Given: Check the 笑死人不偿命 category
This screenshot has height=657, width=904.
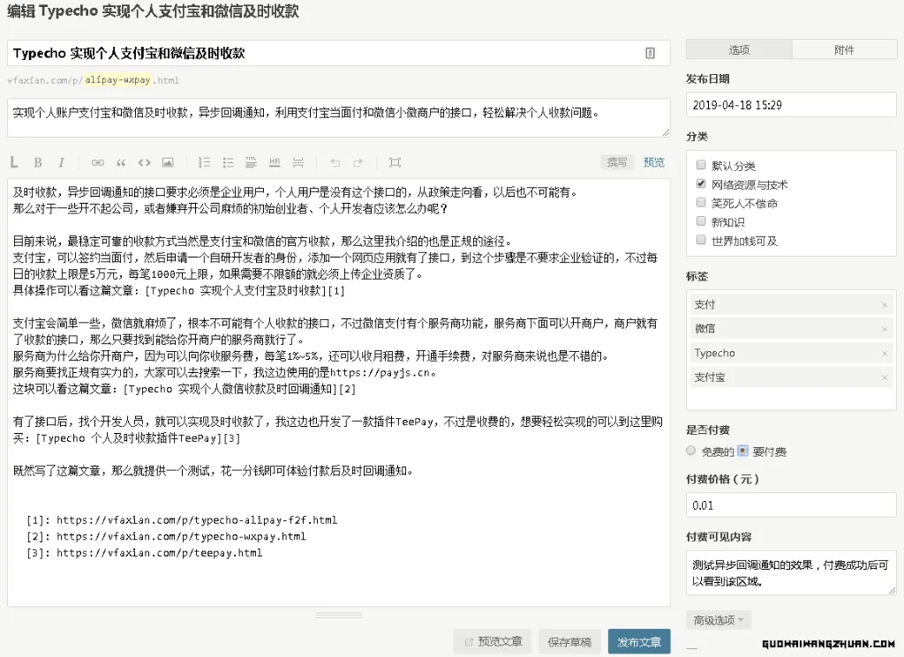Looking at the screenshot, I should 701,203.
